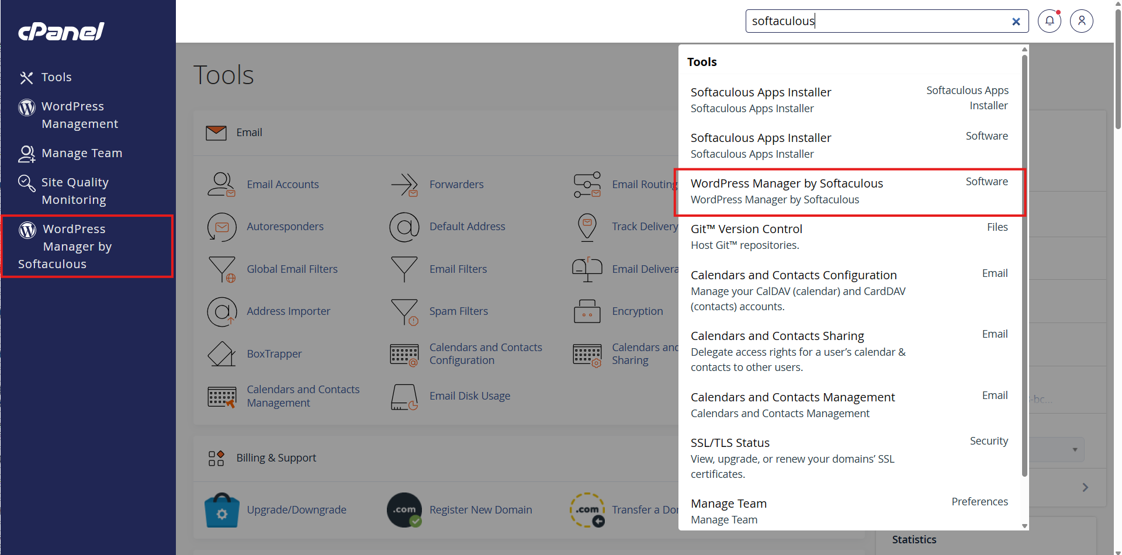Click the Email Deliverability mailbox icon
This screenshot has width=1122, height=555.
click(x=587, y=269)
